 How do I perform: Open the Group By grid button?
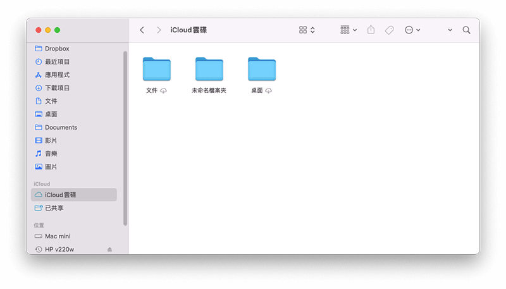[345, 30]
